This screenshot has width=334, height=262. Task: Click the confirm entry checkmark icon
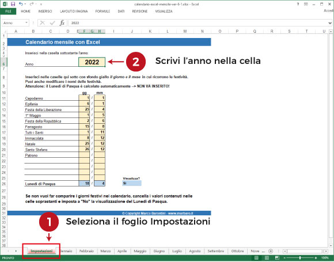click(52, 23)
